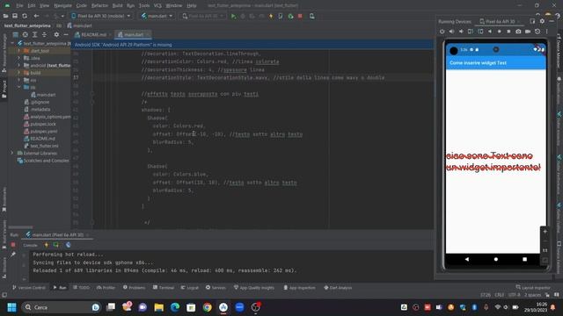The image size is (563, 316).
Task: Tap the Android back button on the emulator screen
Action: (467, 259)
